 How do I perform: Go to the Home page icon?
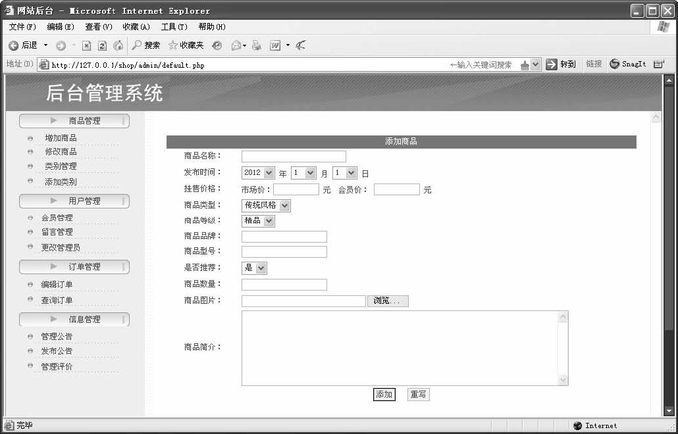[x=118, y=45]
